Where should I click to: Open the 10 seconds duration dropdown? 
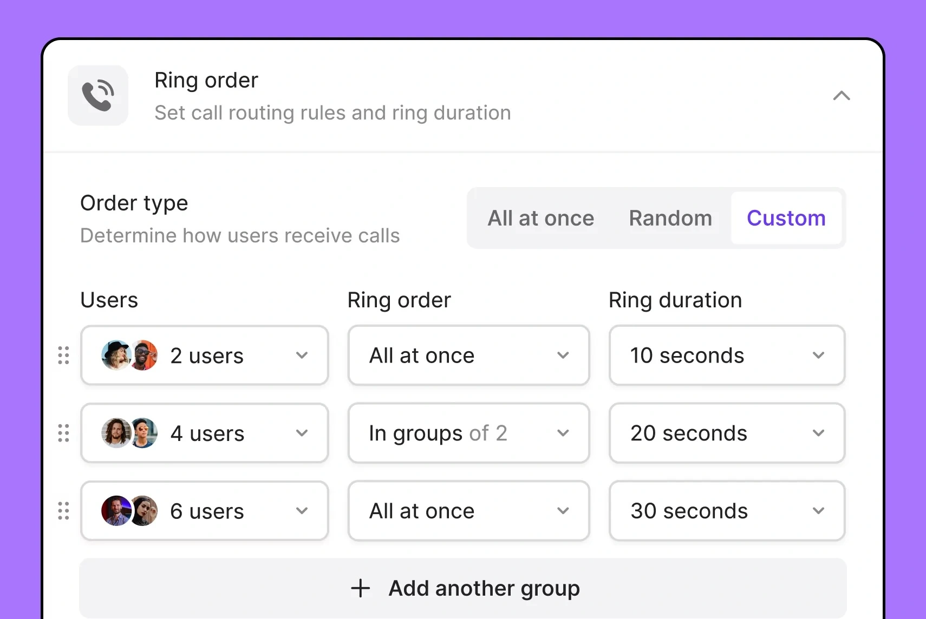727,355
